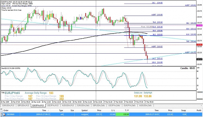Select the ALERT (132.32) line label
Screen dimensions: 203x117
(190, 52)
